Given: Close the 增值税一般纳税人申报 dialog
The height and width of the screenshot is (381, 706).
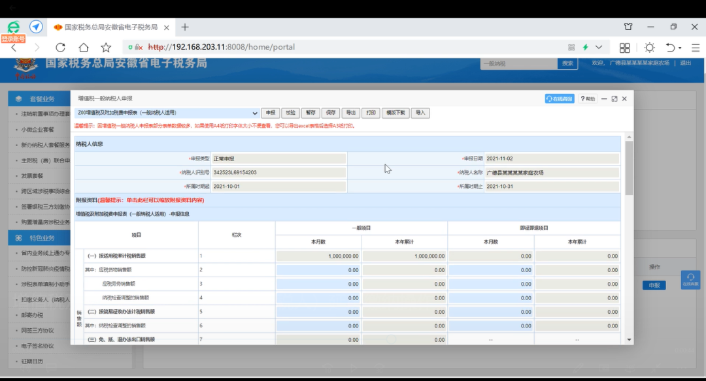Looking at the screenshot, I should [x=624, y=99].
